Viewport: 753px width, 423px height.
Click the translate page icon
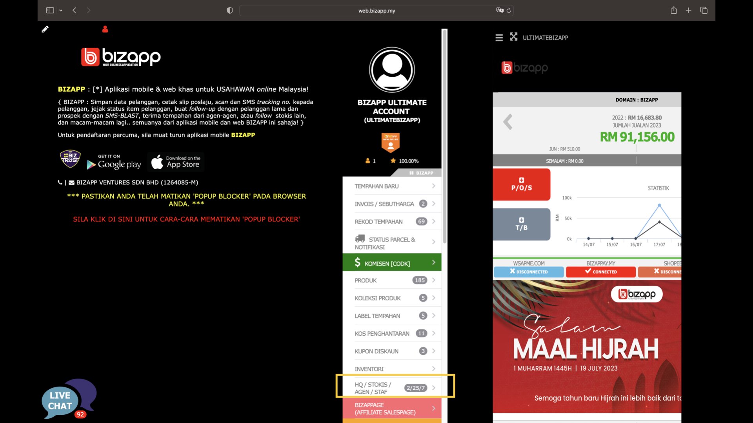(x=500, y=11)
